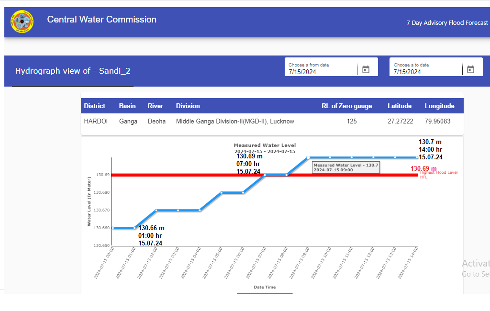The width and height of the screenshot is (490, 311).
Task: Select the HARDOI district cell
Action: [96, 122]
